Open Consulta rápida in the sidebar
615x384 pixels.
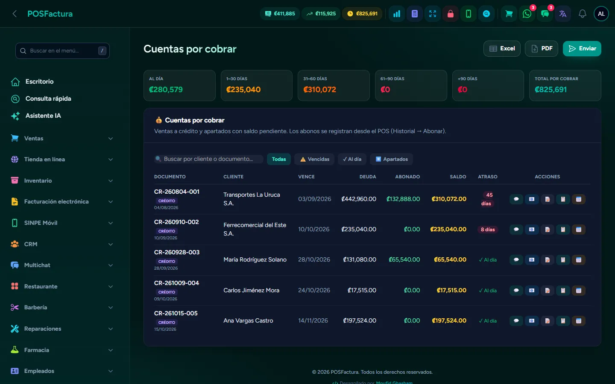[62, 99]
